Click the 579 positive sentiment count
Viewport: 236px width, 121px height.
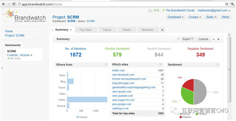[117, 54]
